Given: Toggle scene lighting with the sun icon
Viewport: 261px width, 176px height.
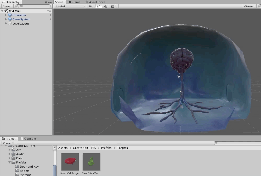Looking at the screenshot, I should coord(99,6).
